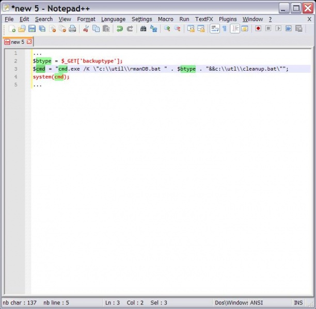The width and height of the screenshot is (316, 309).
Task: Toggle word wrap in the toolbar
Action: click(214, 29)
